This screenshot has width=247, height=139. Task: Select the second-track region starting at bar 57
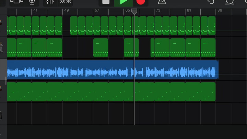(x=101, y=48)
